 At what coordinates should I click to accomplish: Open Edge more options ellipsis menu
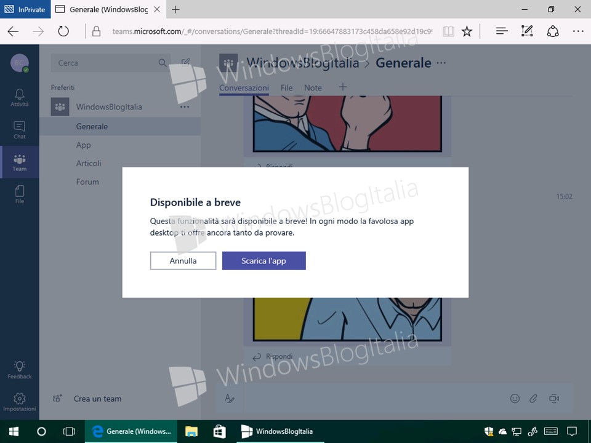pos(578,31)
